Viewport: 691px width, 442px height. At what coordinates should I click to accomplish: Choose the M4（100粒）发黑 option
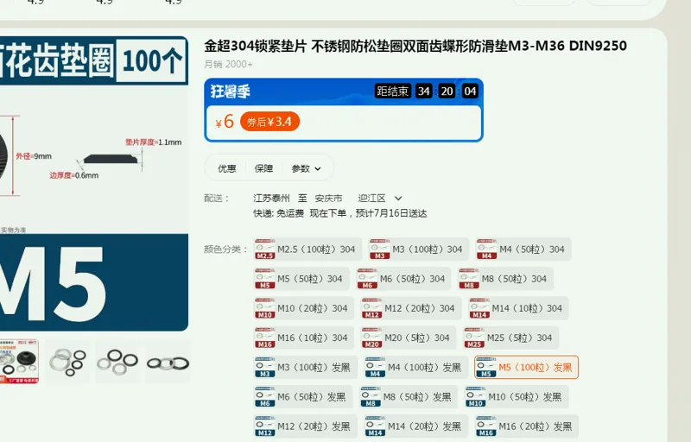coord(416,367)
